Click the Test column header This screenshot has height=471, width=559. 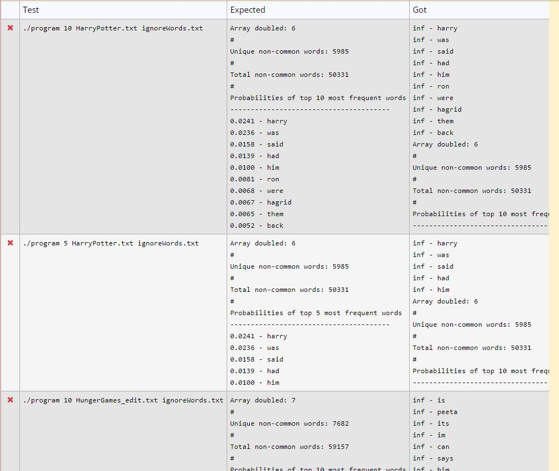31,9
